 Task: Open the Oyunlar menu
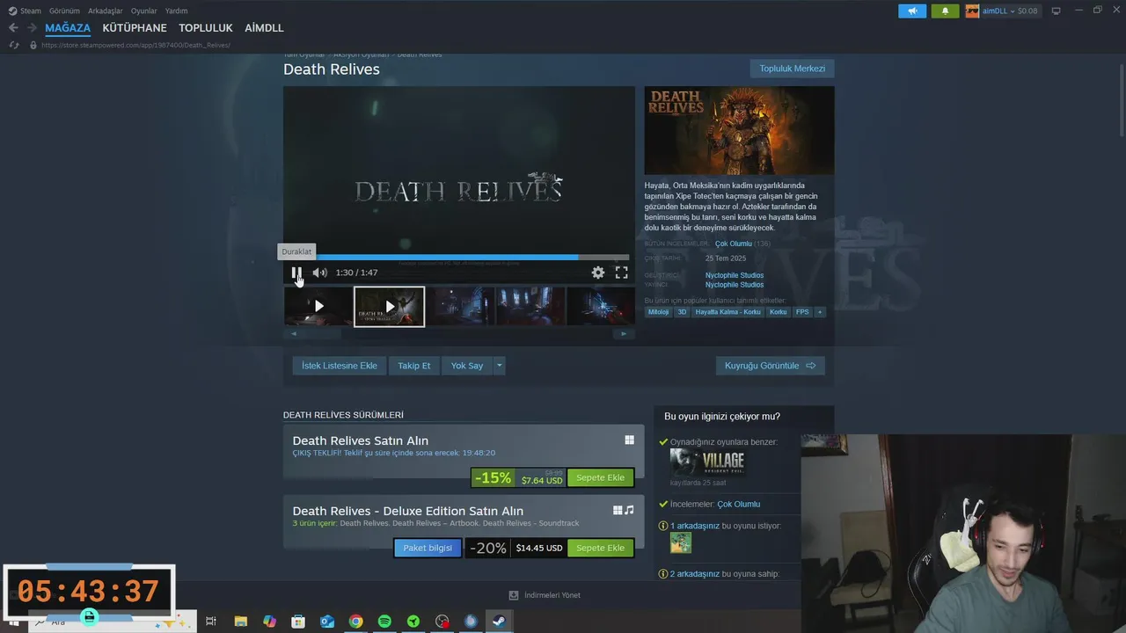click(x=144, y=11)
